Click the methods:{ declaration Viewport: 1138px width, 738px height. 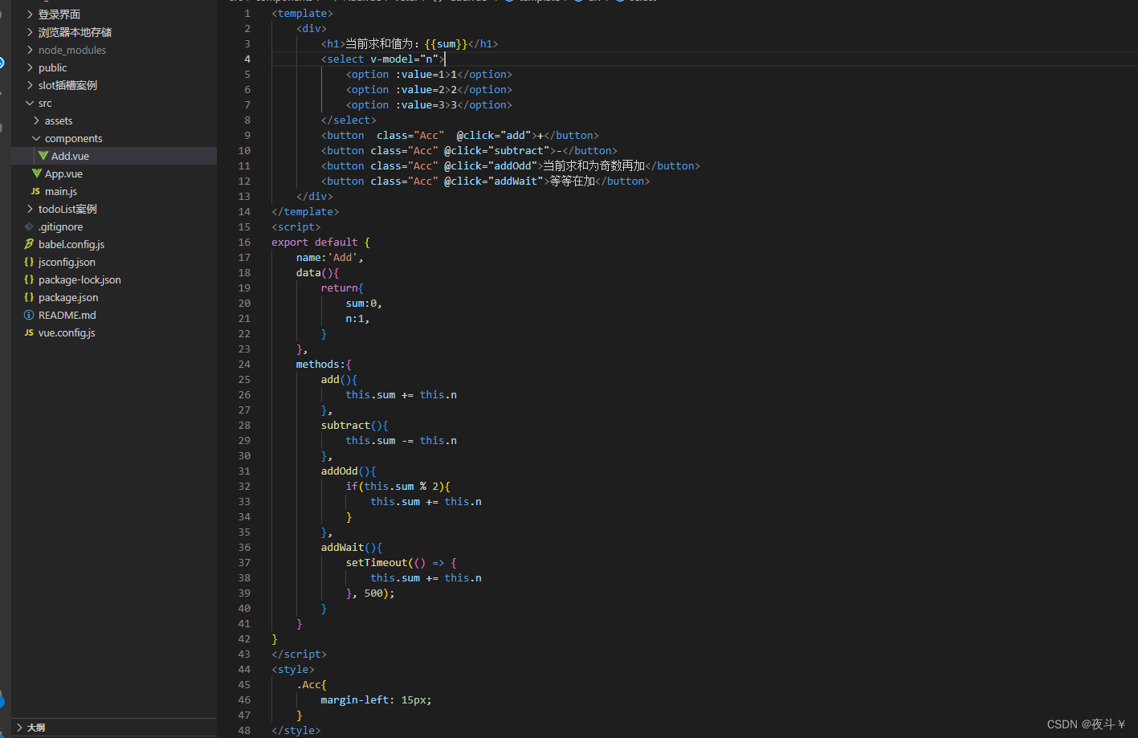point(324,365)
